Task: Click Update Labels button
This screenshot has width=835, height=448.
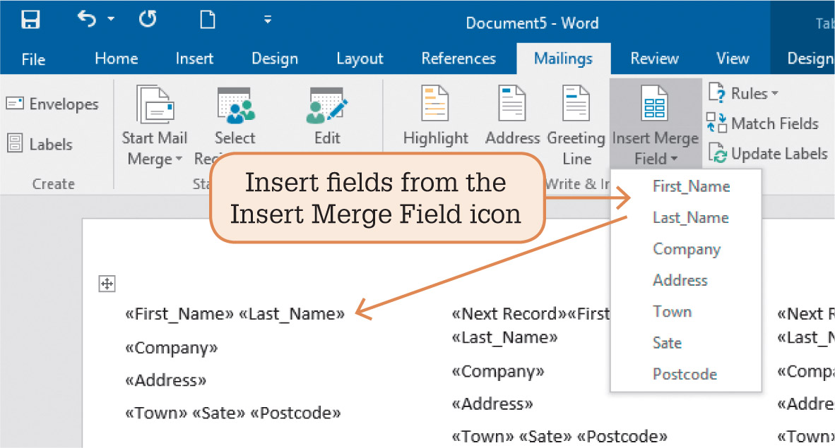Action: (767, 153)
